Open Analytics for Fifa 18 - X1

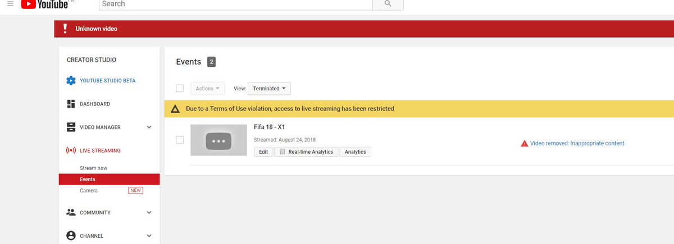(x=356, y=152)
